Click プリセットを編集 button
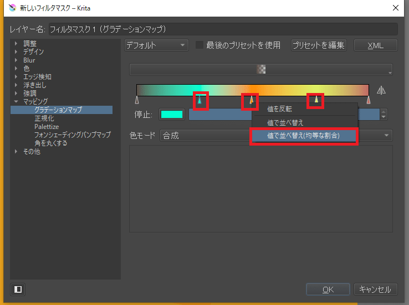This screenshot has height=305, width=409. click(x=319, y=45)
